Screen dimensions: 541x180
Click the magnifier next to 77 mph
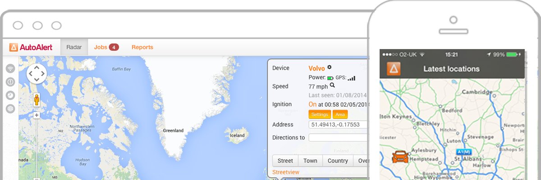pos(332,85)
